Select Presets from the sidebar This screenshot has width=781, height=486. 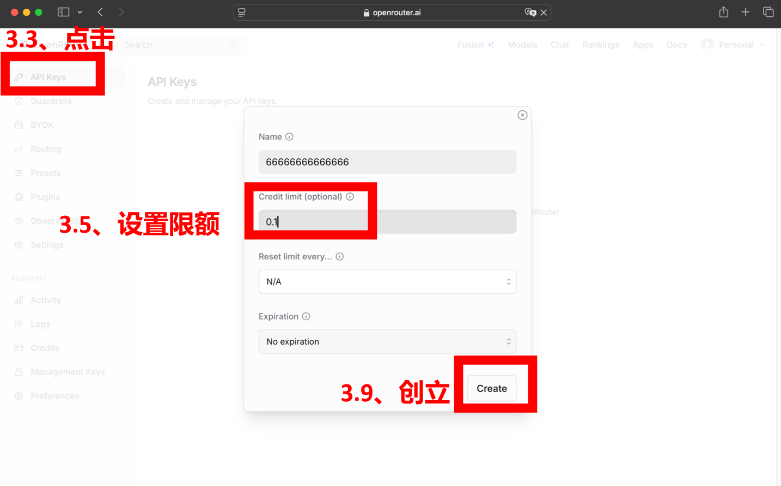46,172
